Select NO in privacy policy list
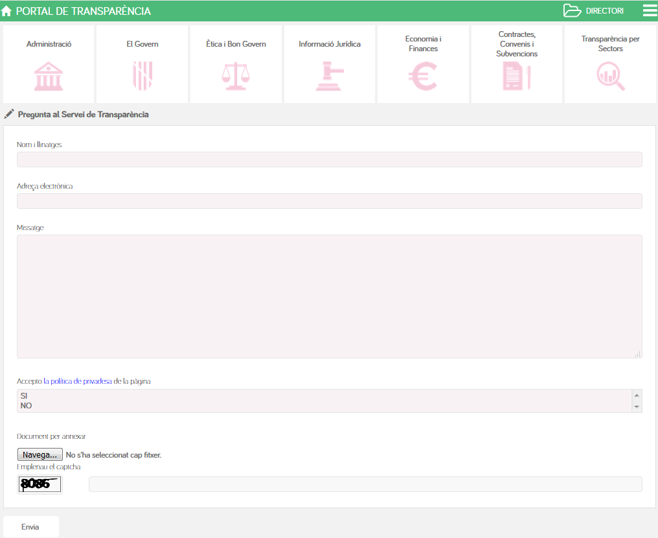This screenshot has width=658, height=538. pos(26,406)
